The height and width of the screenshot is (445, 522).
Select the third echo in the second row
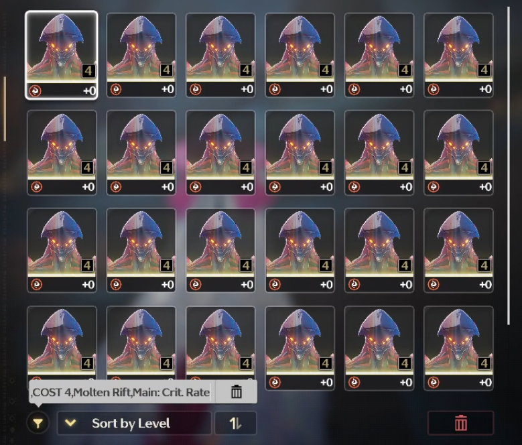[220, 153]
